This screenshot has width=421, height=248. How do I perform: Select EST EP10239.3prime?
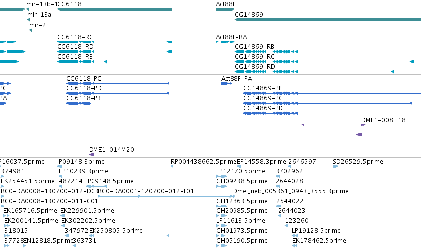pyautogui.click(x=60, y=176)
